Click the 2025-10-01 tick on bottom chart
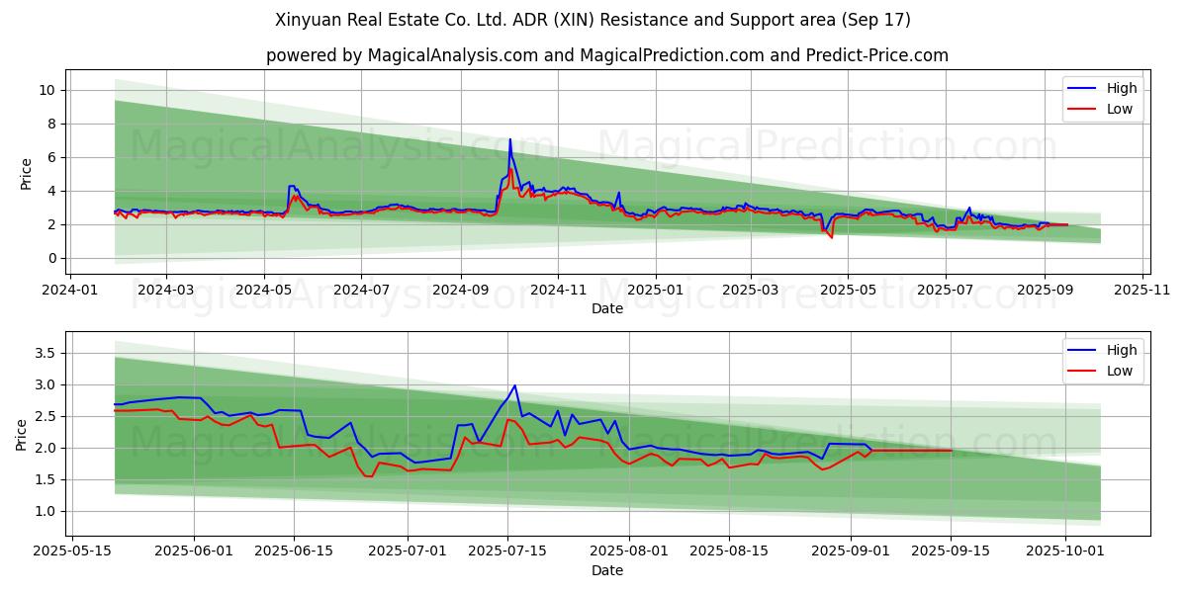The image size is (1187, 593). tap(1065, 551)
